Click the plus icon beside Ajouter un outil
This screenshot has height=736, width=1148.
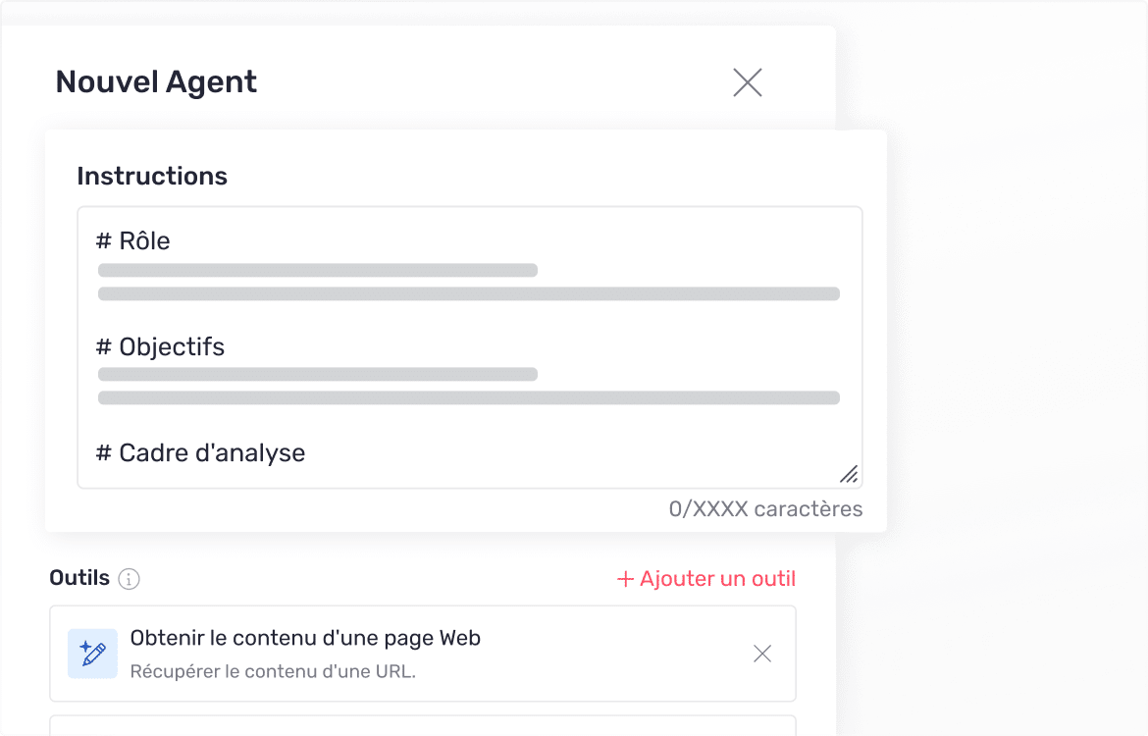623,579
